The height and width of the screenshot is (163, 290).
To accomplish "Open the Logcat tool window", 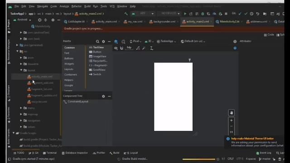I will (131, 153).
